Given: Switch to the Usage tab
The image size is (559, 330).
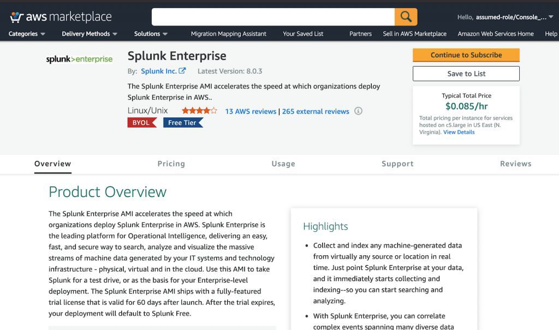Looking at the screenshot, I should pyautogui.click(x=283, y=164).
